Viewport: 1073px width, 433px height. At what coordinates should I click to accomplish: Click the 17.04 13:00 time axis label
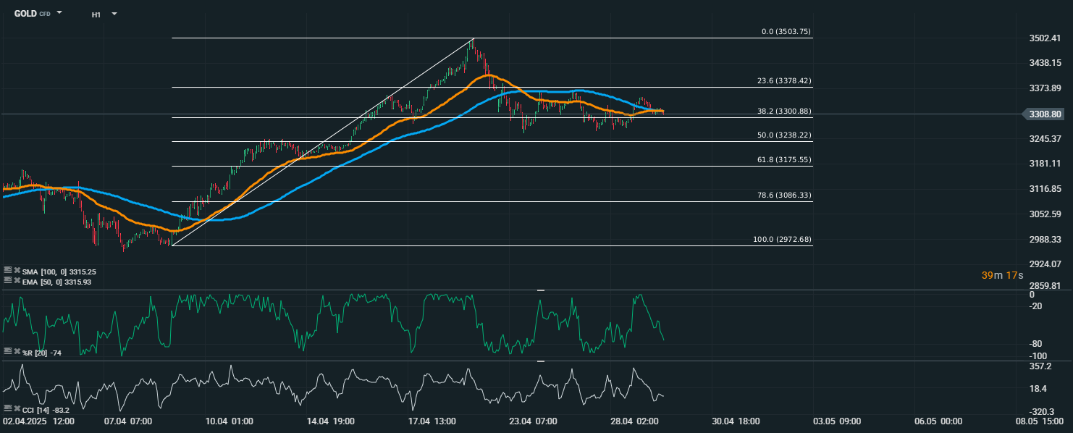click(431, 421)
